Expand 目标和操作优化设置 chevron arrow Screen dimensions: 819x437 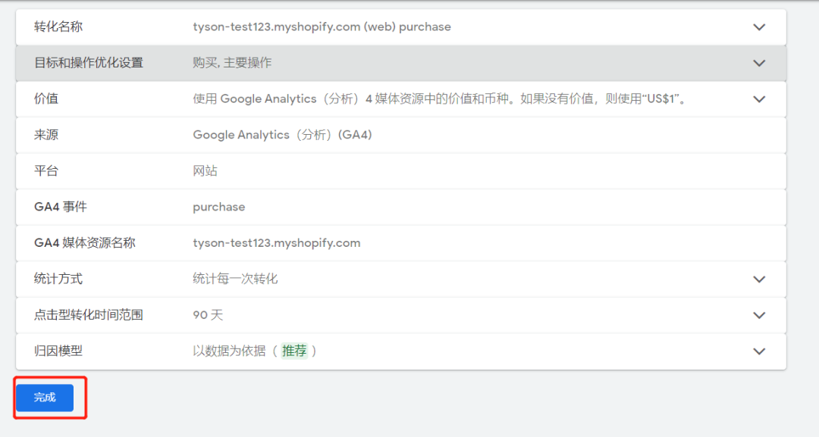click(759, 64)
